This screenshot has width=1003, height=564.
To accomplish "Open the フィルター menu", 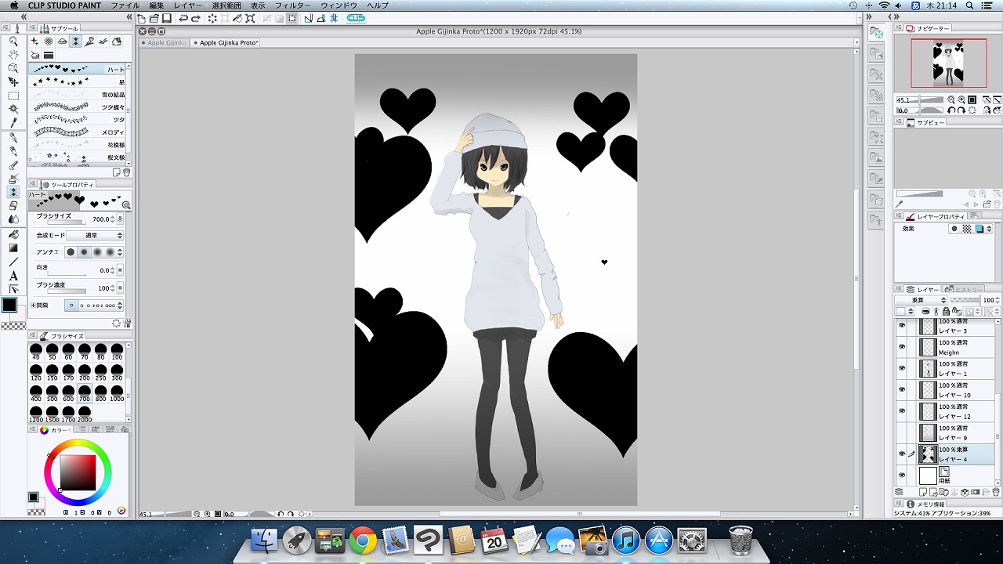I will coord(292,5).
